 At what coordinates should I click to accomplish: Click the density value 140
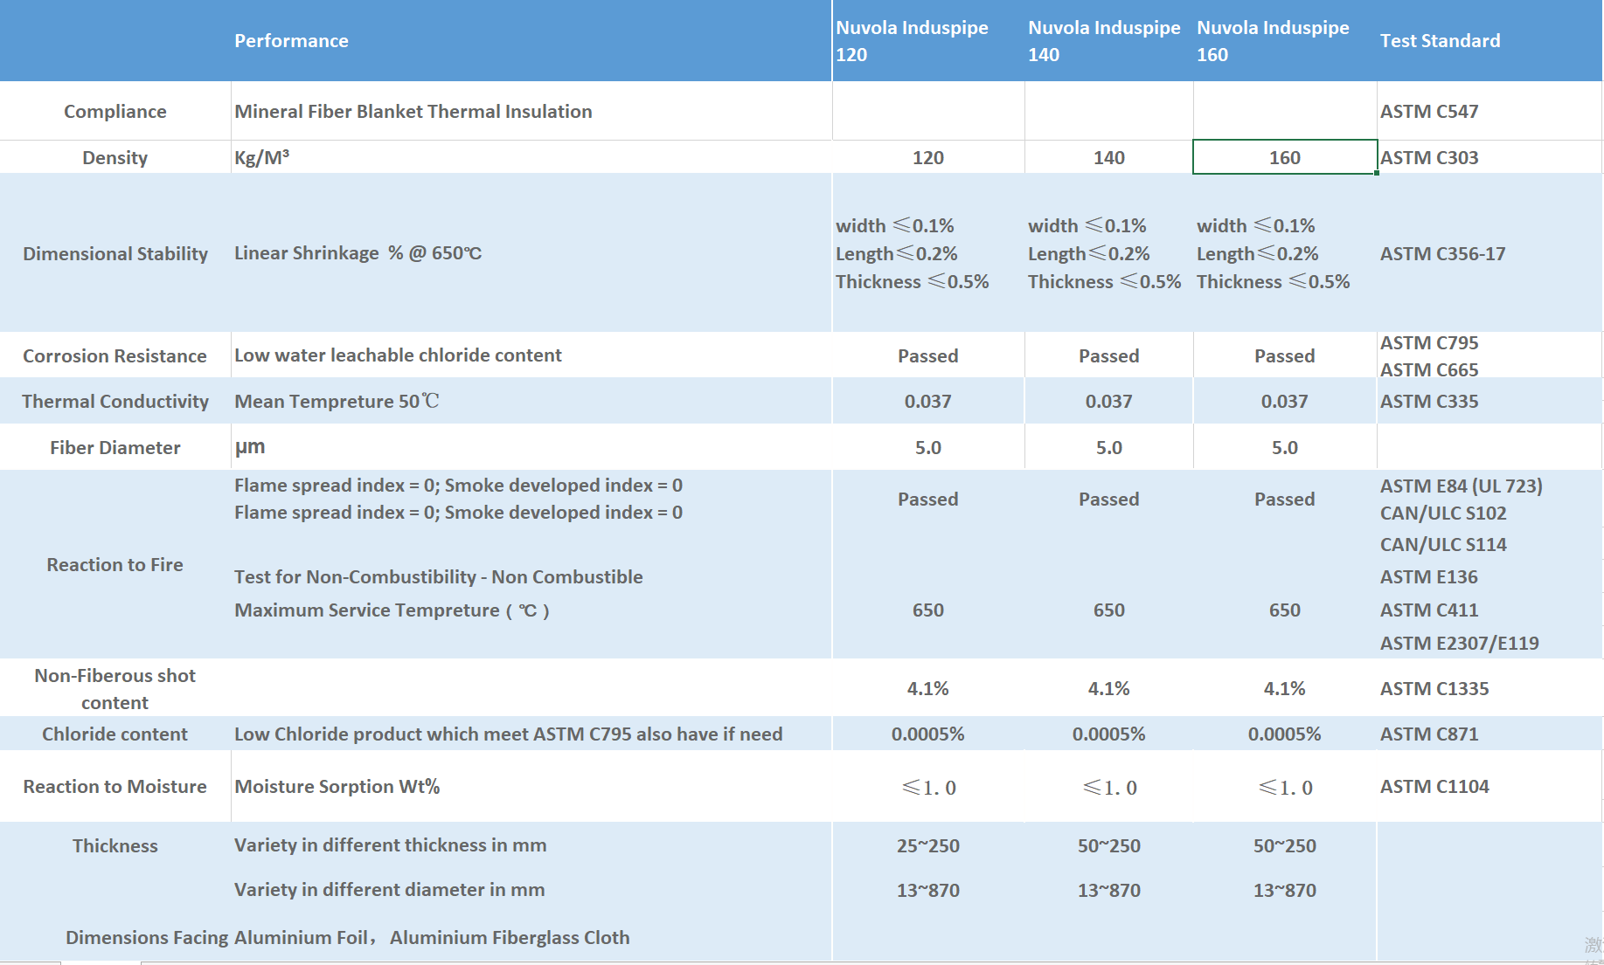tap(1109, 157)
